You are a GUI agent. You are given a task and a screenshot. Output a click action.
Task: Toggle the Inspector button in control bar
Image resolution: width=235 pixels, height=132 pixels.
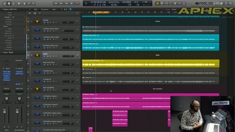9,3
